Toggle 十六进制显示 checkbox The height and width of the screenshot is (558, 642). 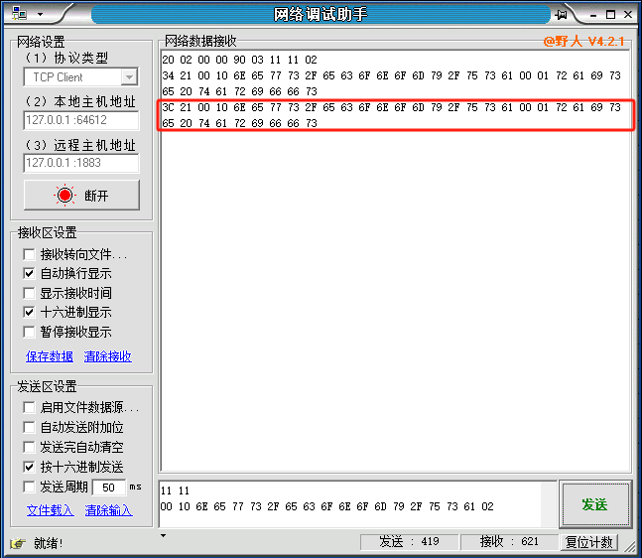click(x=29, y=312)
